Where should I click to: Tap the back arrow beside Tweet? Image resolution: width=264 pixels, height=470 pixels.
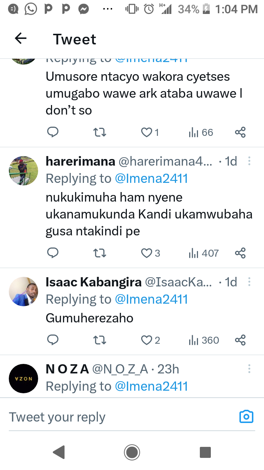21,39
